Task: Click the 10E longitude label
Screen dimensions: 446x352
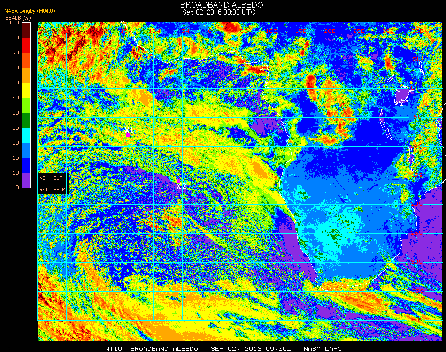Action: pyautogui.click(x=271, y=31)
